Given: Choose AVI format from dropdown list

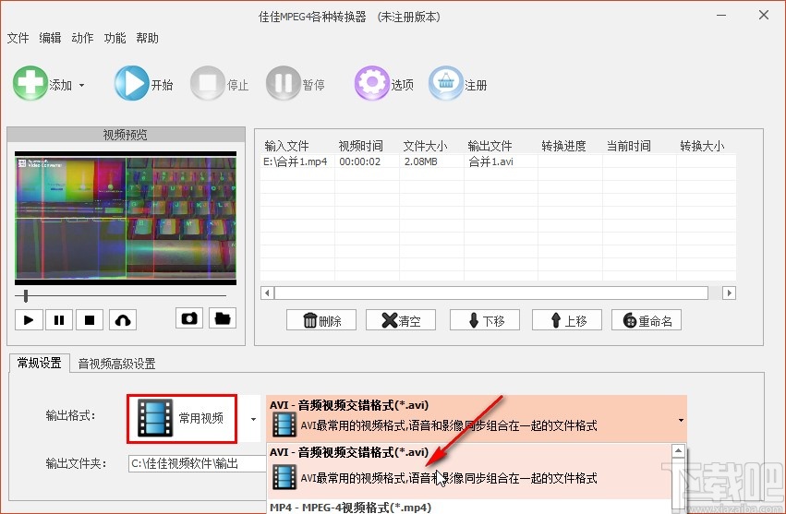Looking at the screenshot, I should click(469, 471).
